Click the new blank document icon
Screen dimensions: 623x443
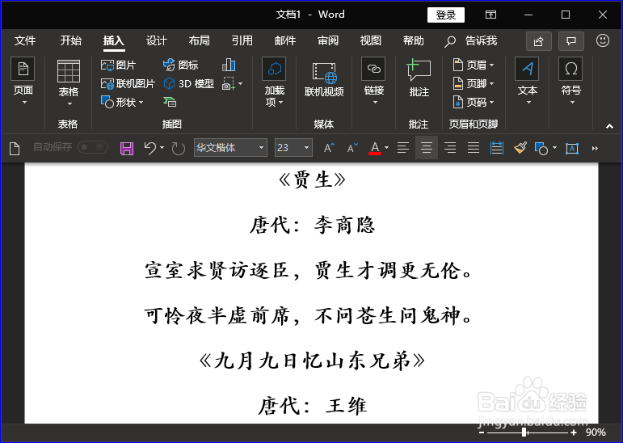point(15,149)
